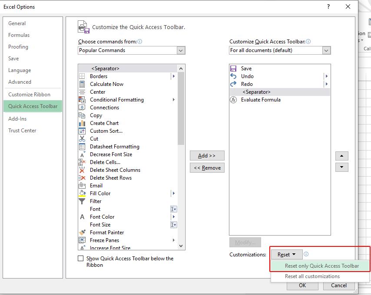Click the command list scrollbar down arrow
371x295 pixels.
[x=182, y=246]
